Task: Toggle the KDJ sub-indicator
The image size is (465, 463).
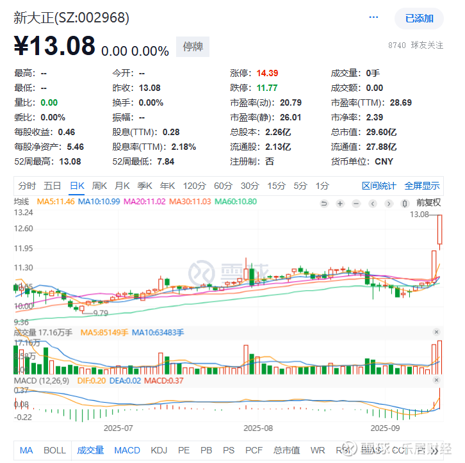Action: [x=159, y=450]
